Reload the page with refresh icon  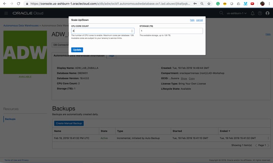click(18, 3)
